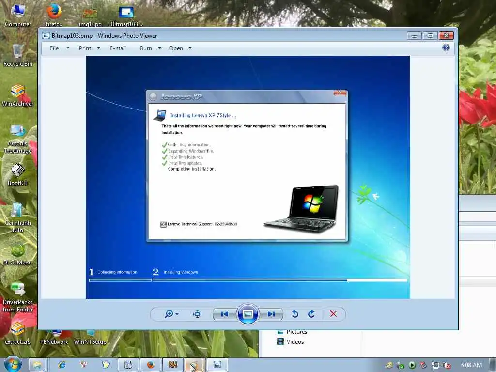Select the img1.jpg desktop file

point(90,17)
